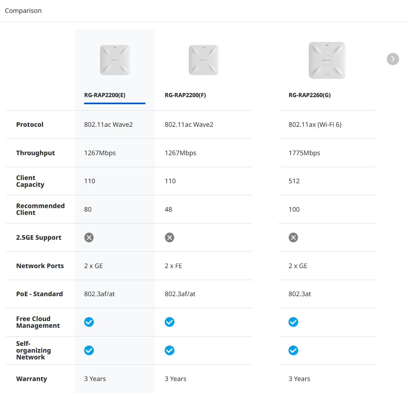Image resolution: width=411 pixels, height=412 pixels.
Task: Click the Comparison heading
Action: point(23,11)
